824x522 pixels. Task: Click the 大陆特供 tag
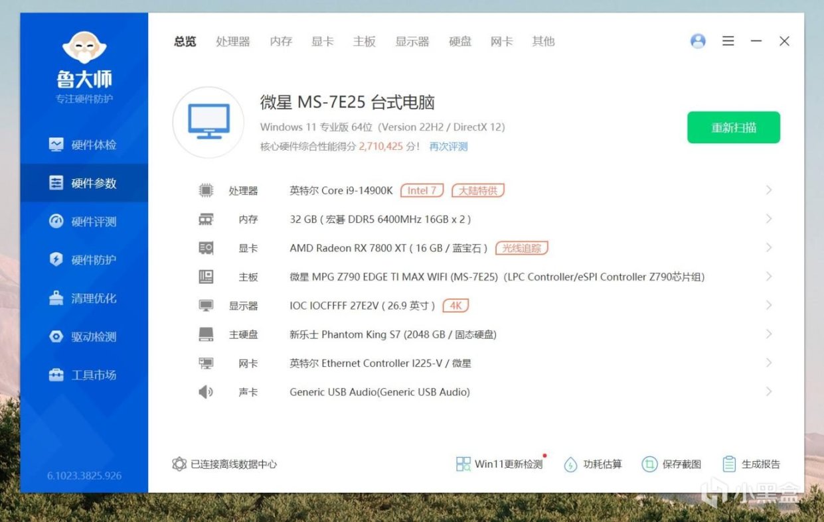tap(478, 190)
